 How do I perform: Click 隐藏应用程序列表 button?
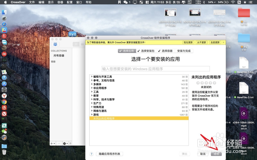[x=109, y=154]
